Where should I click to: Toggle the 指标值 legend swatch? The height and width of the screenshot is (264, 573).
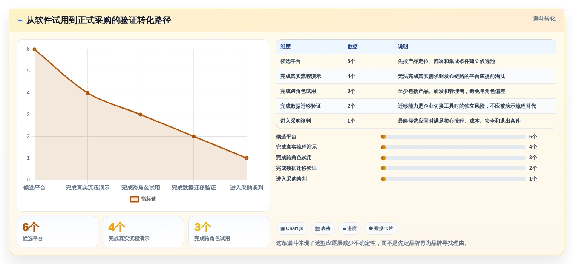[x=134, y=199]
